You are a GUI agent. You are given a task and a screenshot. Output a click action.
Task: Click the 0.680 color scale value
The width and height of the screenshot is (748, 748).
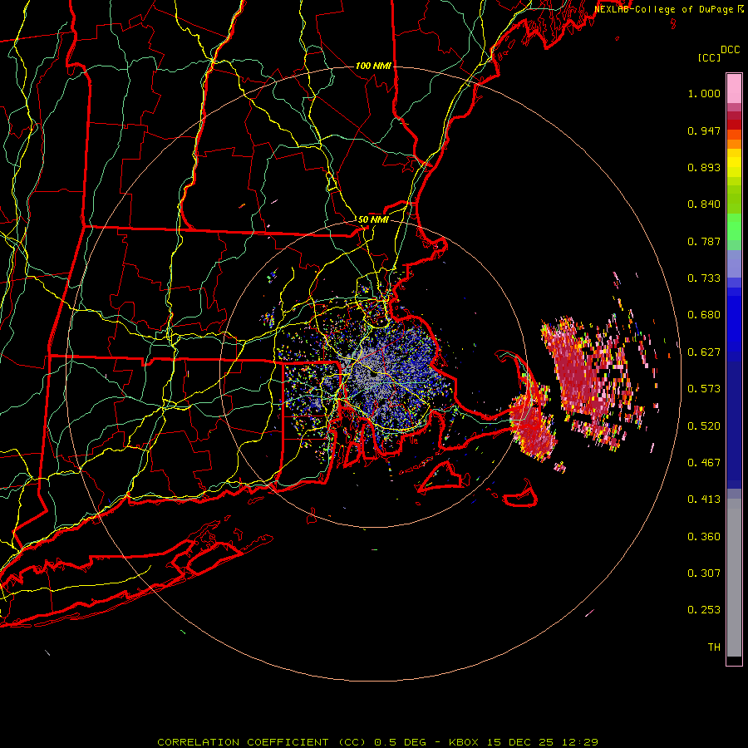pyautogui.click(x=704, y=315)
